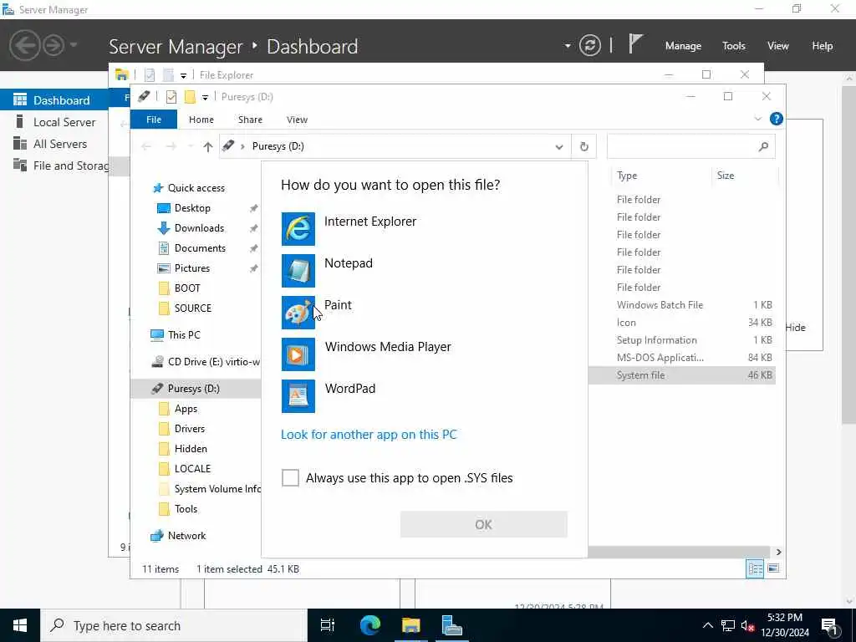The width and height of the screenshot is (856, 642).
Task: Show hidden system tray icons
Action: [x=707, y=625]
